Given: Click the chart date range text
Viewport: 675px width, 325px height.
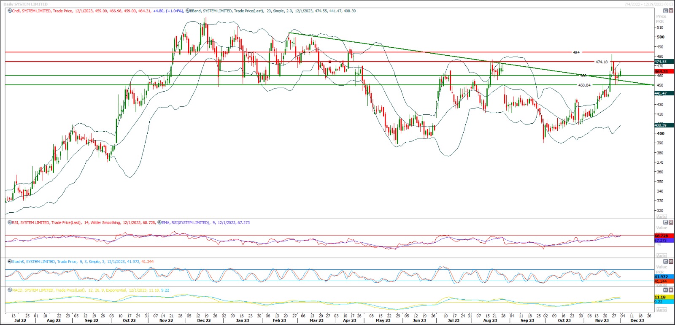Looking at the screenshot, I should 648,4.
